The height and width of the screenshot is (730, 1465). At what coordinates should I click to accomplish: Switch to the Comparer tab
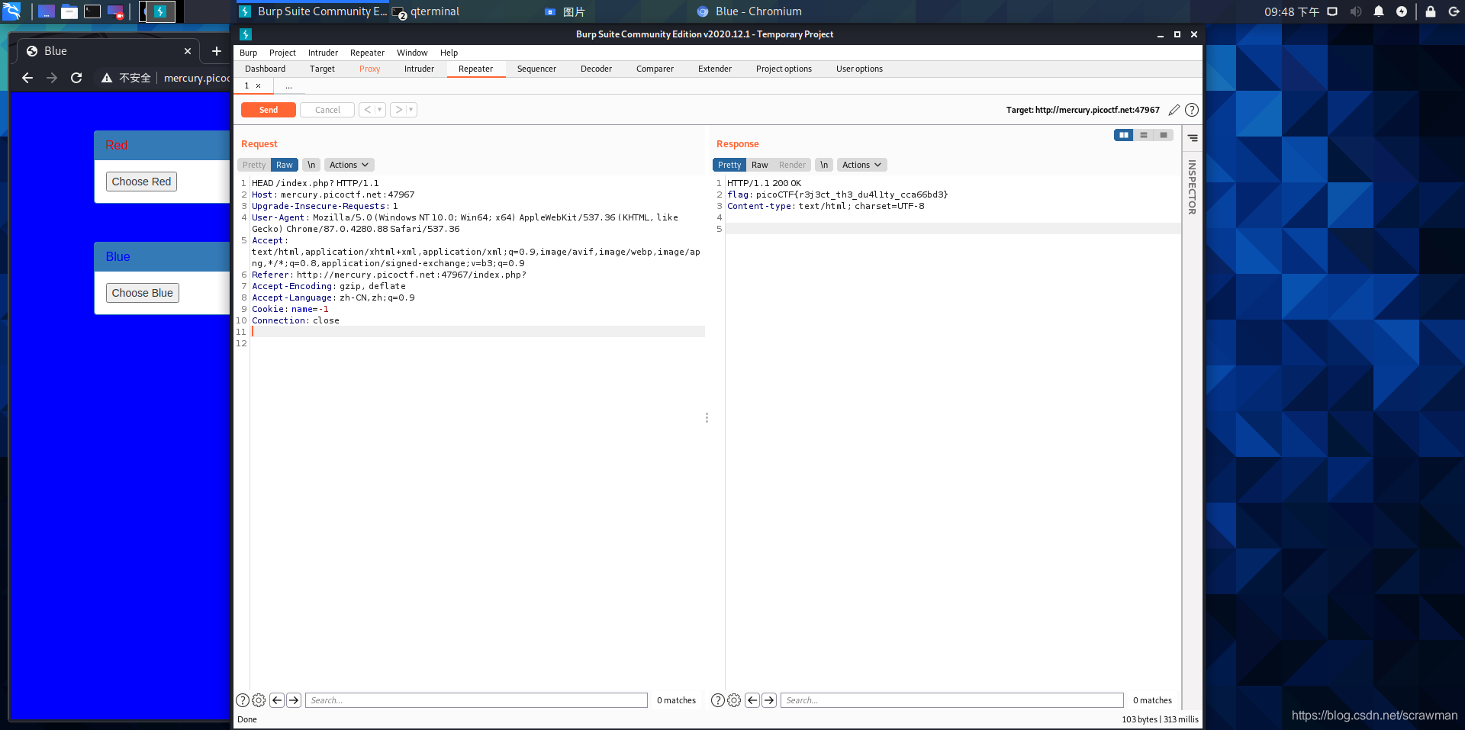coord(655,69)
